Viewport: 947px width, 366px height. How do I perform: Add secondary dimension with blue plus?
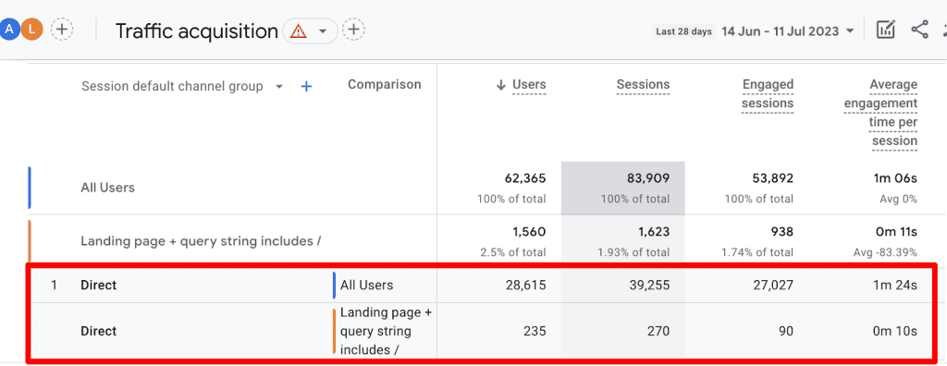[306, 87]
